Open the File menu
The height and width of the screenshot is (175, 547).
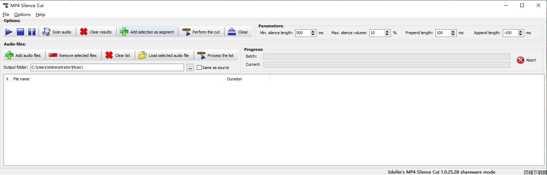point(6,15)
